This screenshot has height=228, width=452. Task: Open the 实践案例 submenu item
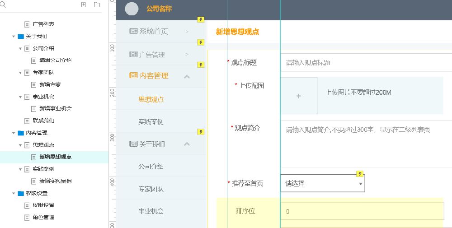[x=151, y=121]
